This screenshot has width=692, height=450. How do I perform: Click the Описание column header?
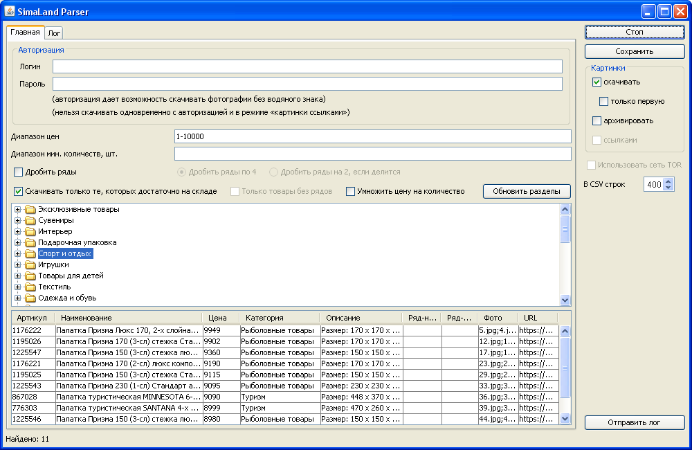tap(361, 318)
